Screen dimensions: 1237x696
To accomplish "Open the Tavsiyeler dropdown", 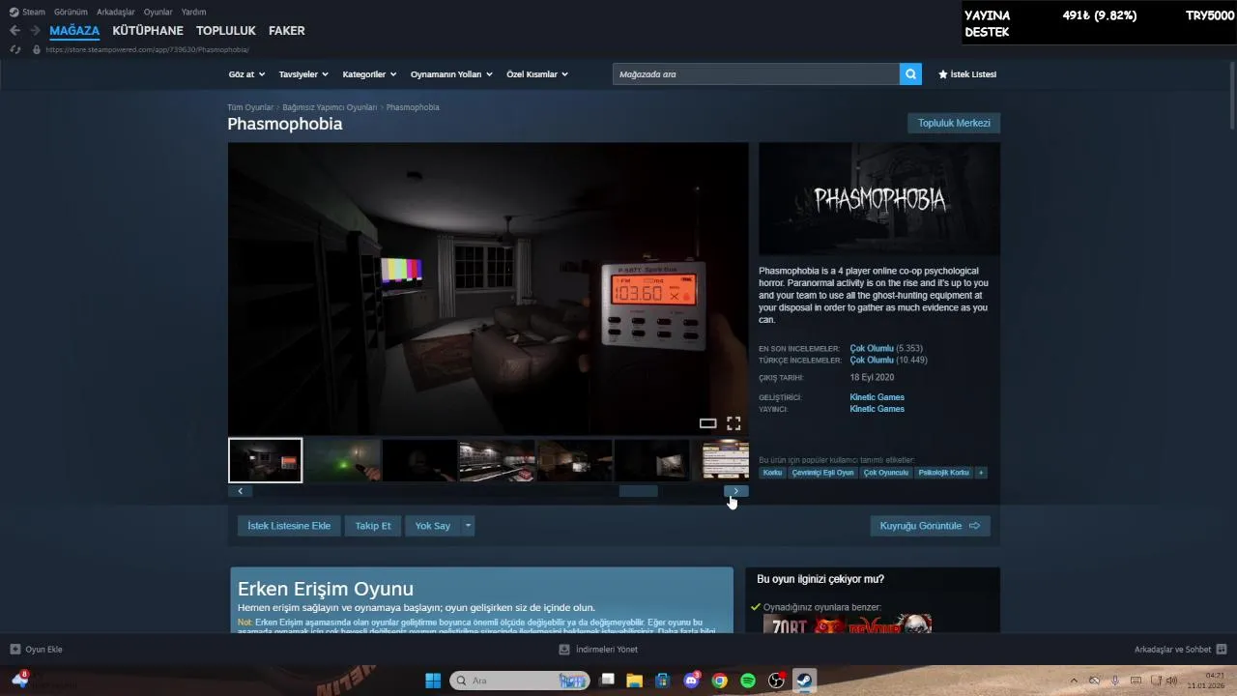I will tap(303, 74).
